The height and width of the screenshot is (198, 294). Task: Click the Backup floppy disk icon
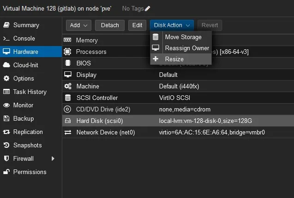(6, 118)
